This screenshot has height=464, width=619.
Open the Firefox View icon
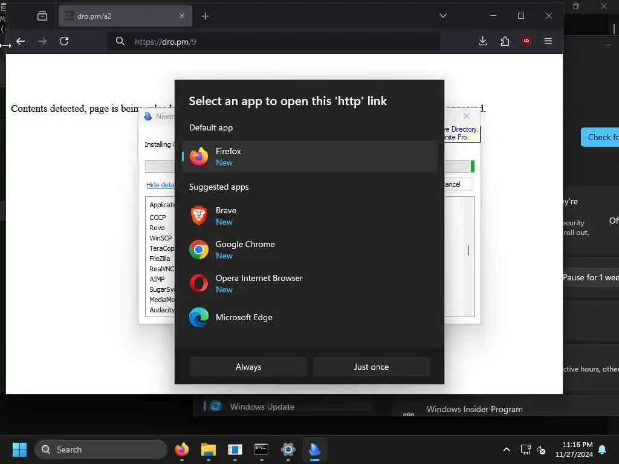[x=42, y=16]
